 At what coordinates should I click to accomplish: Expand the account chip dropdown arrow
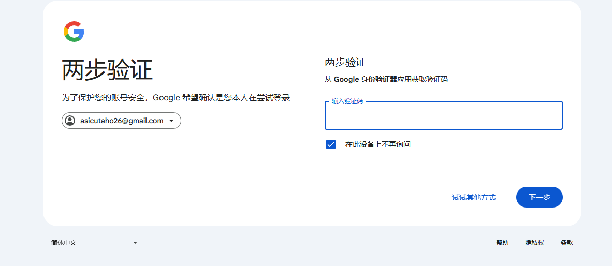(x=171, y=121)
